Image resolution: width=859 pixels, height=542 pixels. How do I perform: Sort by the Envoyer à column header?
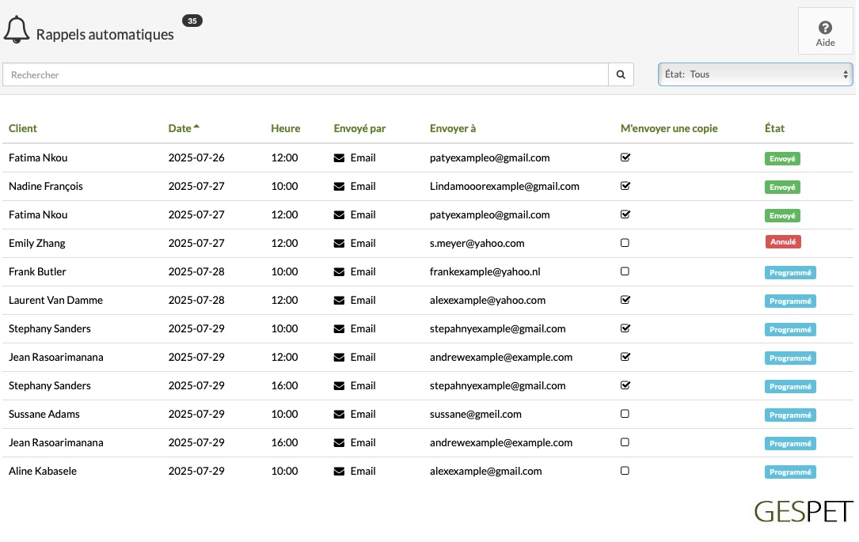click(x=453, y=129)
